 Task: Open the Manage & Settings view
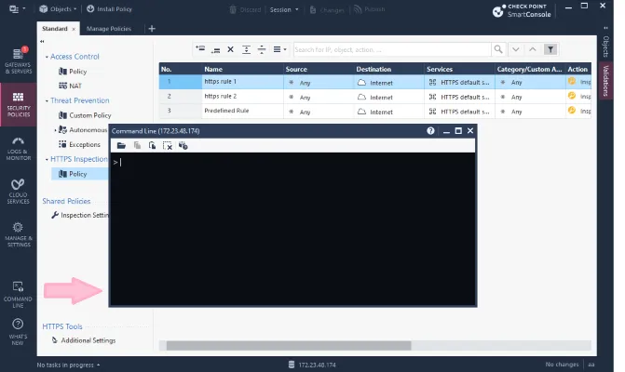pyautogui.click(x=18, y=234)
